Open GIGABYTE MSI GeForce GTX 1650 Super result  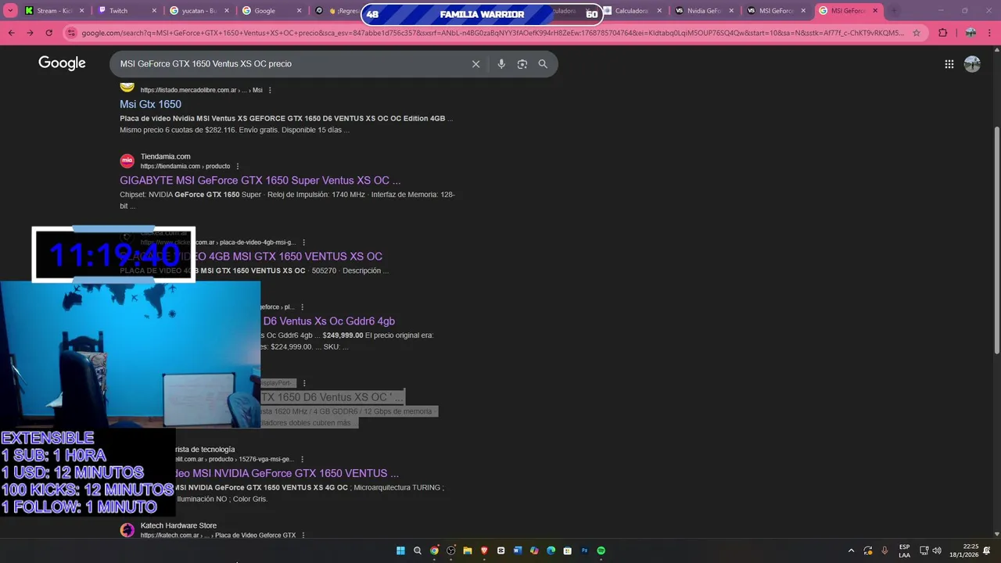(260, 181)
